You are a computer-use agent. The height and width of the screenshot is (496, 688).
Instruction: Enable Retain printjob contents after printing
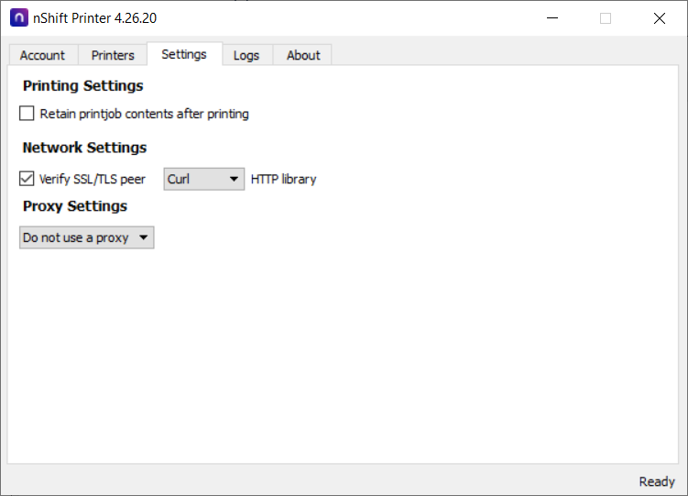[x=27, y=114]
